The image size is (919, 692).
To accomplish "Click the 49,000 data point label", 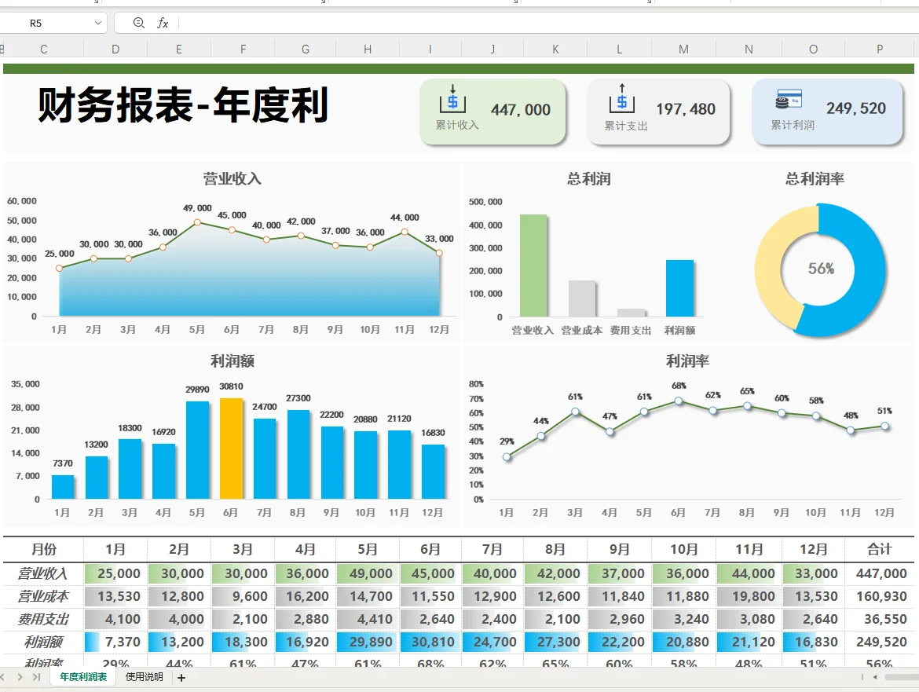I will click(197, 208).
